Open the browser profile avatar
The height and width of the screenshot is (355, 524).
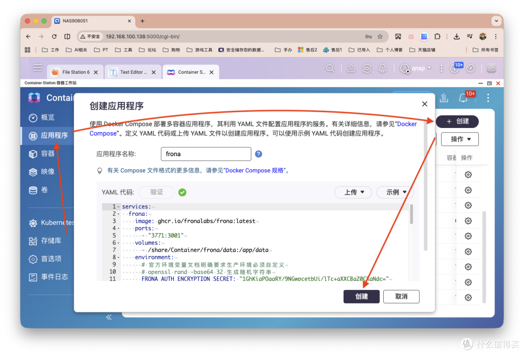click(483, 36)
